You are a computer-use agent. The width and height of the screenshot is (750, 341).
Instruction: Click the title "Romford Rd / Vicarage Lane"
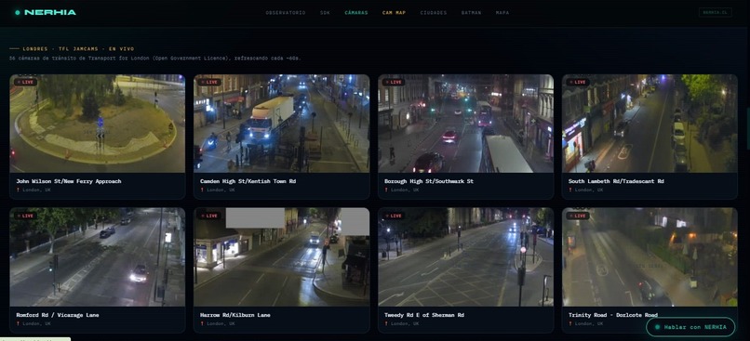coord(58,315)
